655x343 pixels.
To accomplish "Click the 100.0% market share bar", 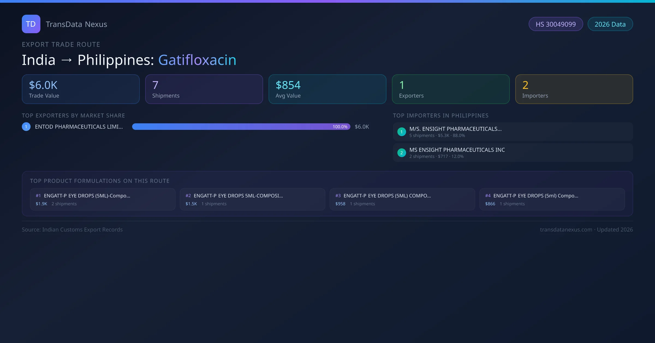I will [241, 127].
